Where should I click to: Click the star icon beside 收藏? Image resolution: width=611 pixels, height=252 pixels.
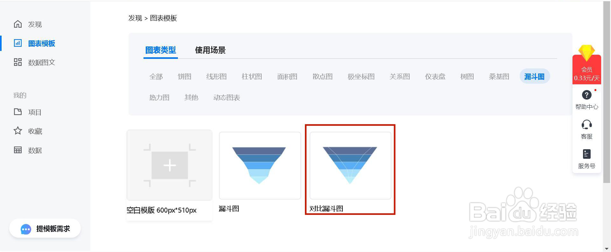(18, 131)
